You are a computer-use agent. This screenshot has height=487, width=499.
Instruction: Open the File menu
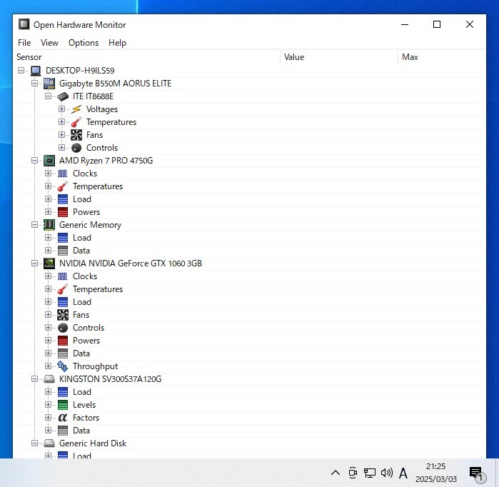click(24, 43)
